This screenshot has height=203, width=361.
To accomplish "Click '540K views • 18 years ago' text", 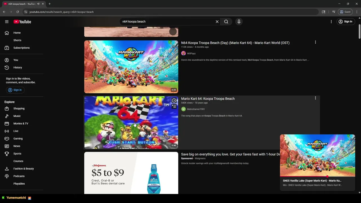I will coord(194,103).
